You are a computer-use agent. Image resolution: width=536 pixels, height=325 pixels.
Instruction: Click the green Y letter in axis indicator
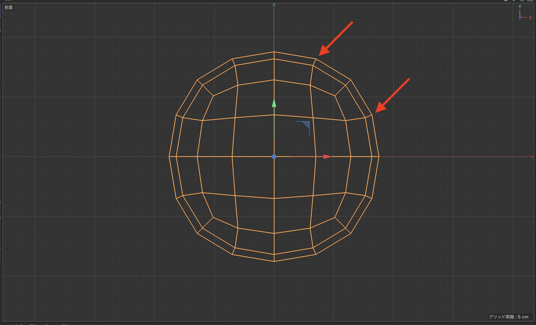520,7
